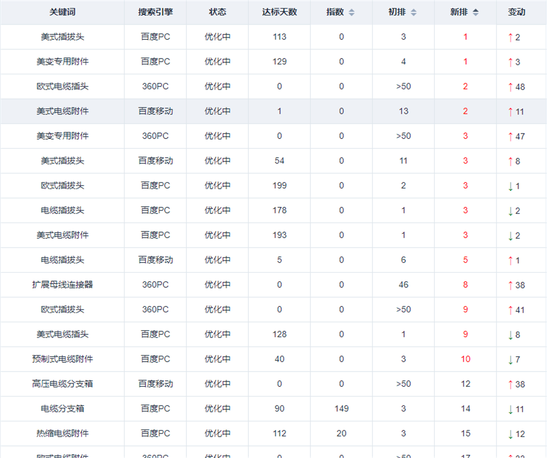This screenshot has width=547, height=458.
Task: Click the downward change value 12
Action: pos(520,433)
